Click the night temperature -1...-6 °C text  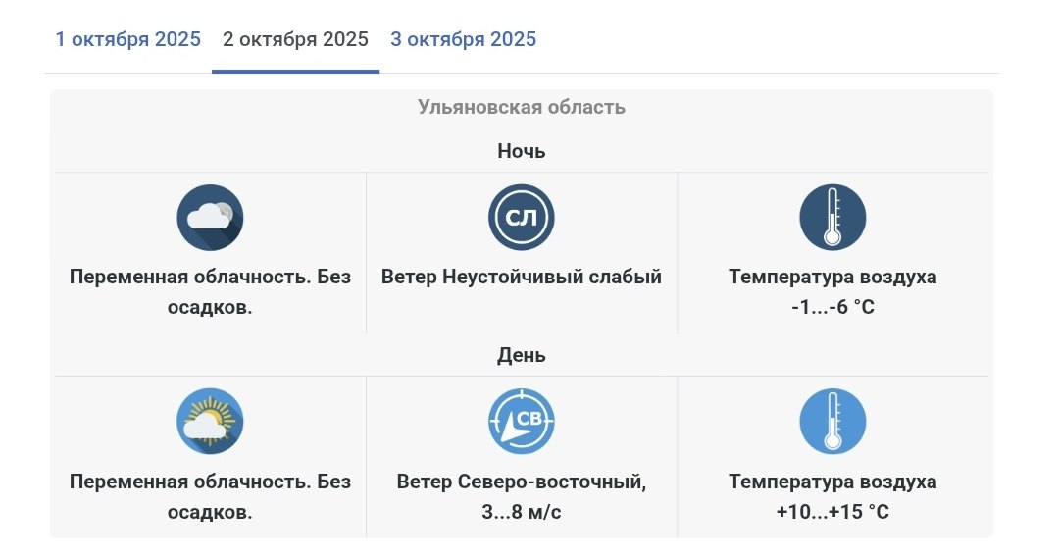[x=832, y=307]
